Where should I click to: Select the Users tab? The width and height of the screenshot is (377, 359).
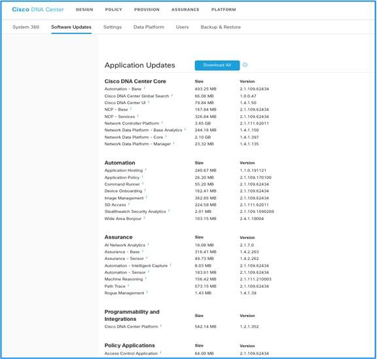[x=182, y=27]
